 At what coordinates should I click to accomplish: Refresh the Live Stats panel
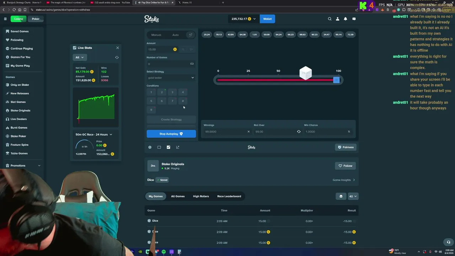click(x=117, y=57)
